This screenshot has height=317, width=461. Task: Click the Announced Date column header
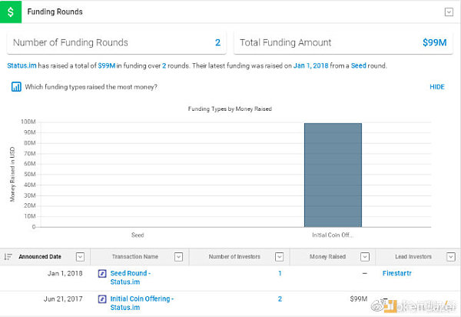tap(40, 257)
